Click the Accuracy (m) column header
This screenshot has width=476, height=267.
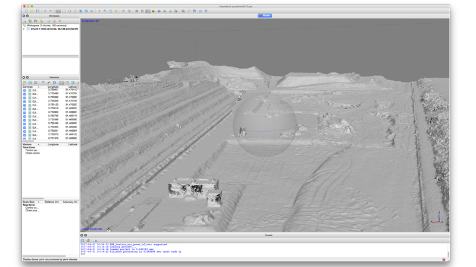coord(70,202)
